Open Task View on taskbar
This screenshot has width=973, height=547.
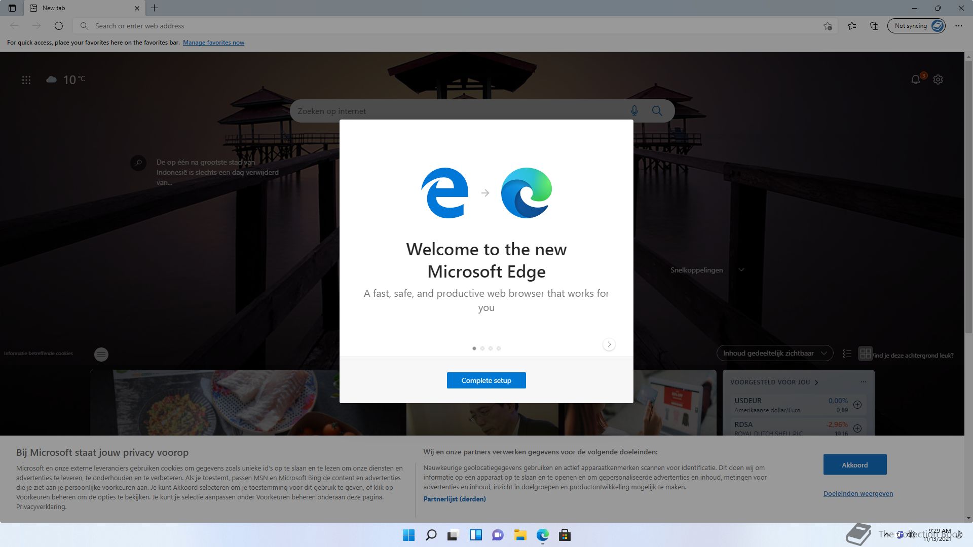click(453, 535)
